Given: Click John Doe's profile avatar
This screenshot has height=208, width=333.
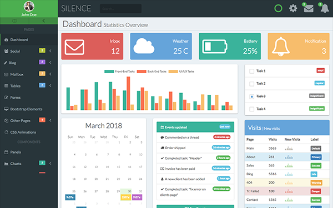Looking at the screenshot, I should tap(29, 6).
